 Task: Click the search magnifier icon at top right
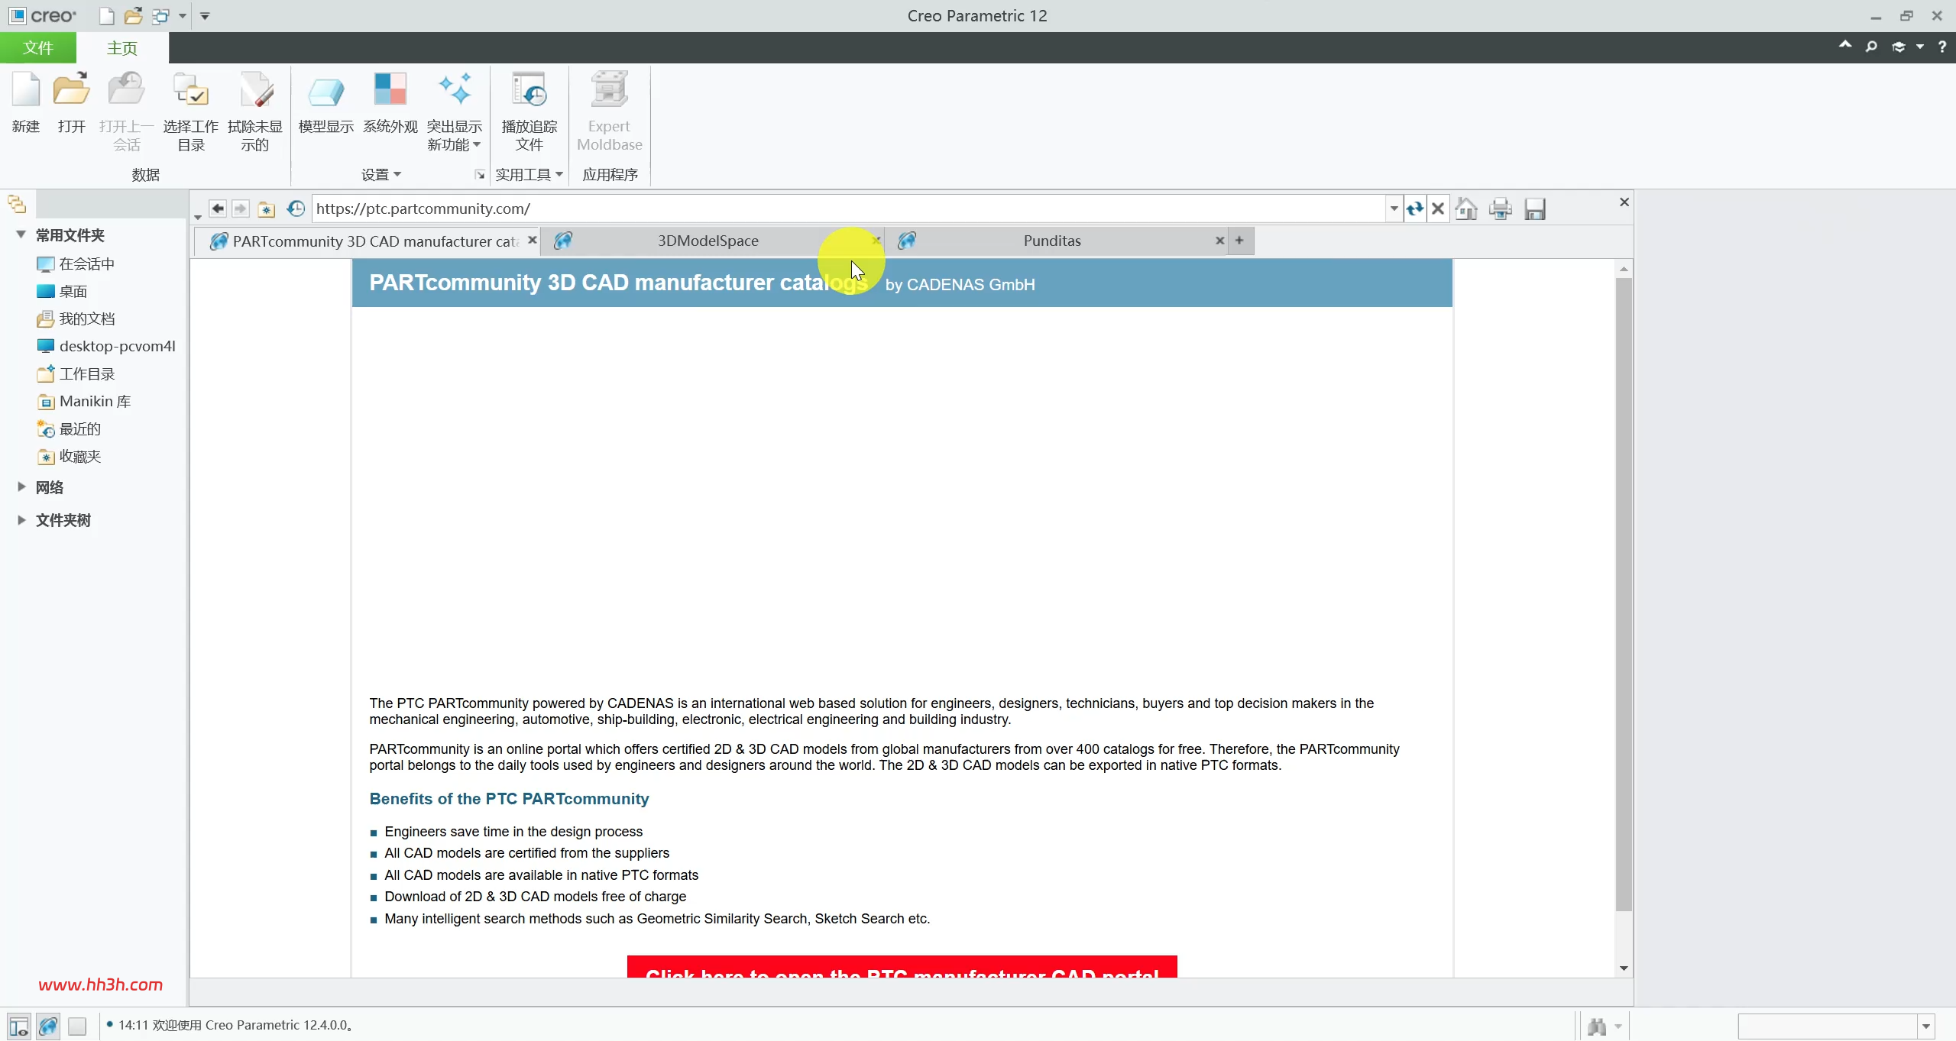click(1871, 47)
